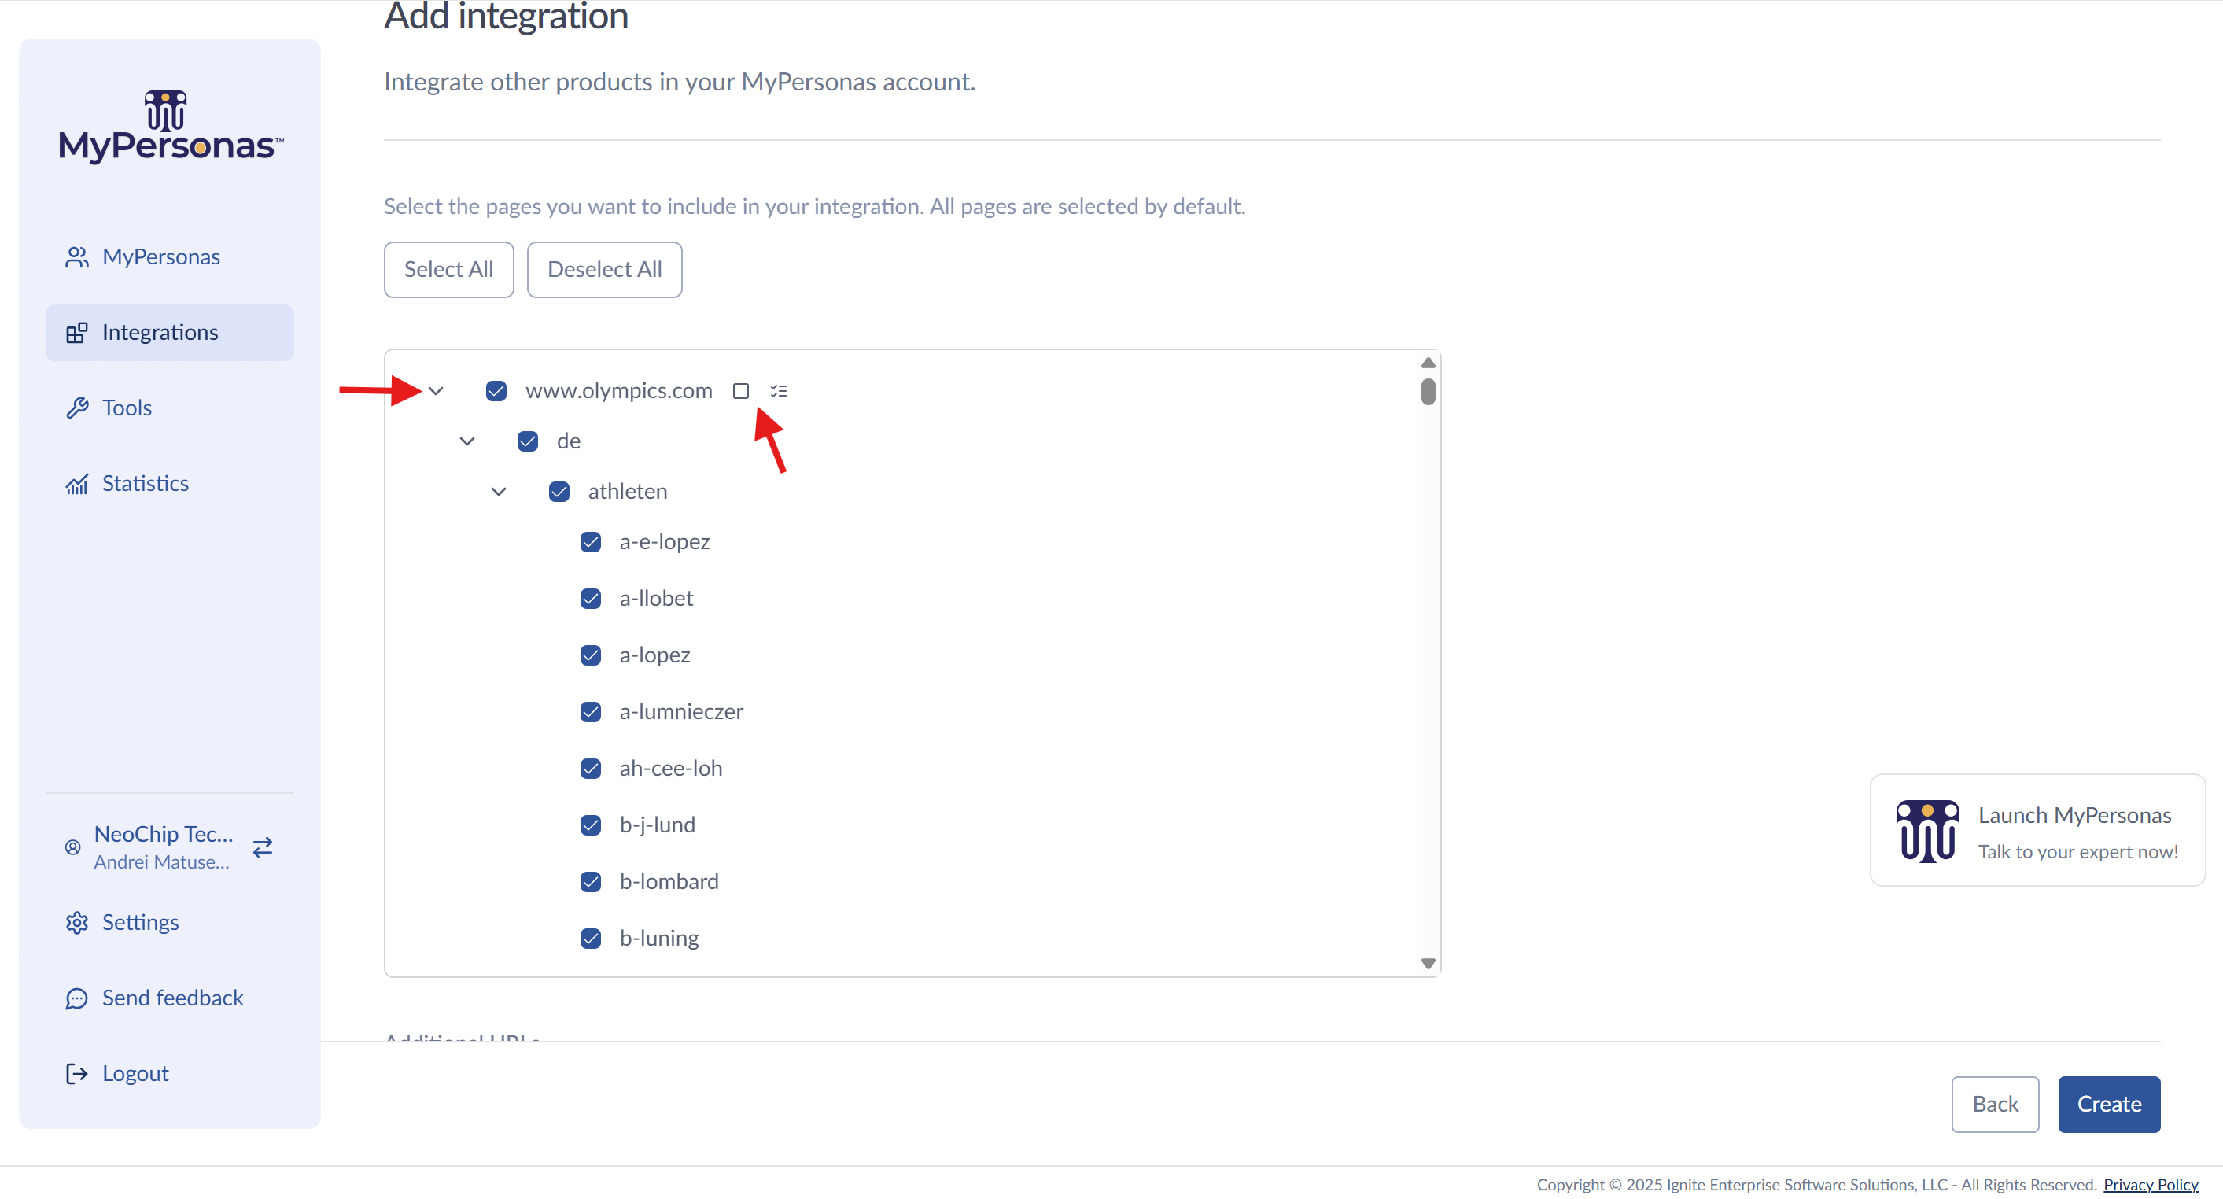Collapse the de tree node
2223x1199 pixels.
[467, 441]
